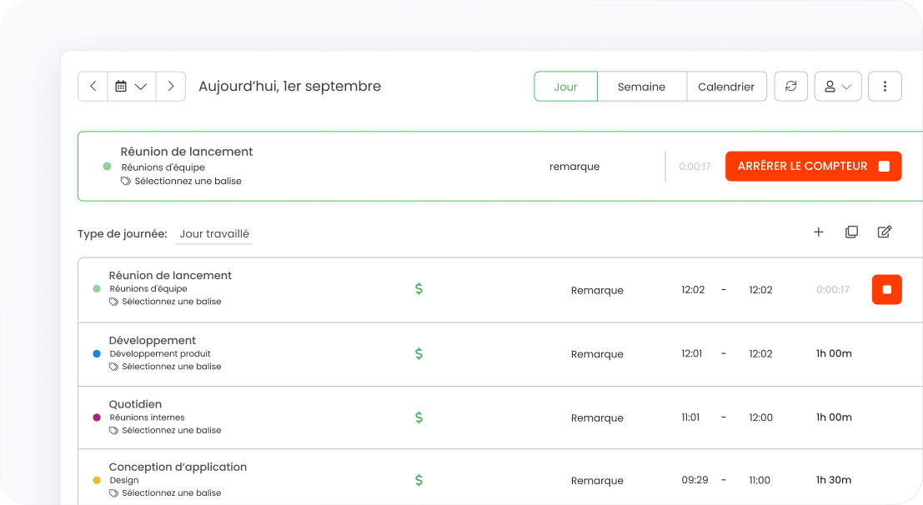Toggle billable dollar for Quotidien row
This screenshot has width=923, height=505.
coord(419,417)
